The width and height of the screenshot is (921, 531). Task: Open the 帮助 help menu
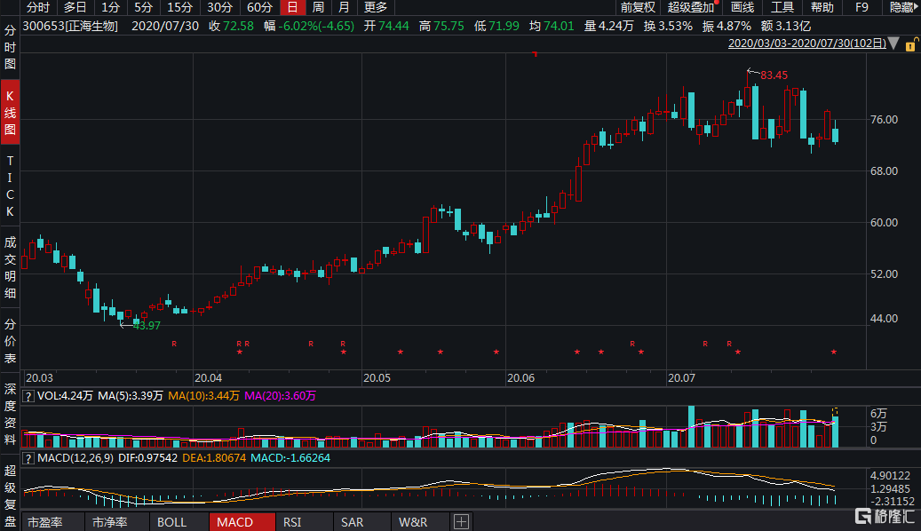point(822,8)
